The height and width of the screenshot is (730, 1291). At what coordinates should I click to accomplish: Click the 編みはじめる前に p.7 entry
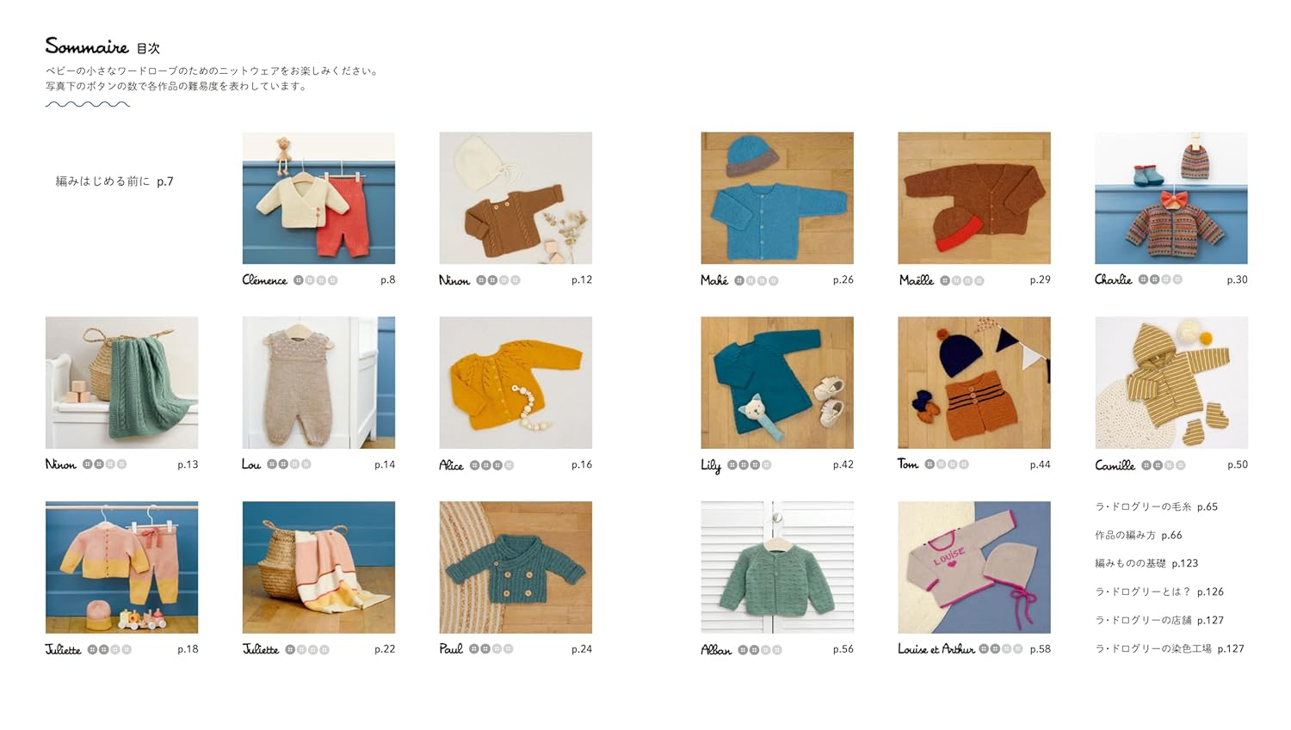pos(114,181)
